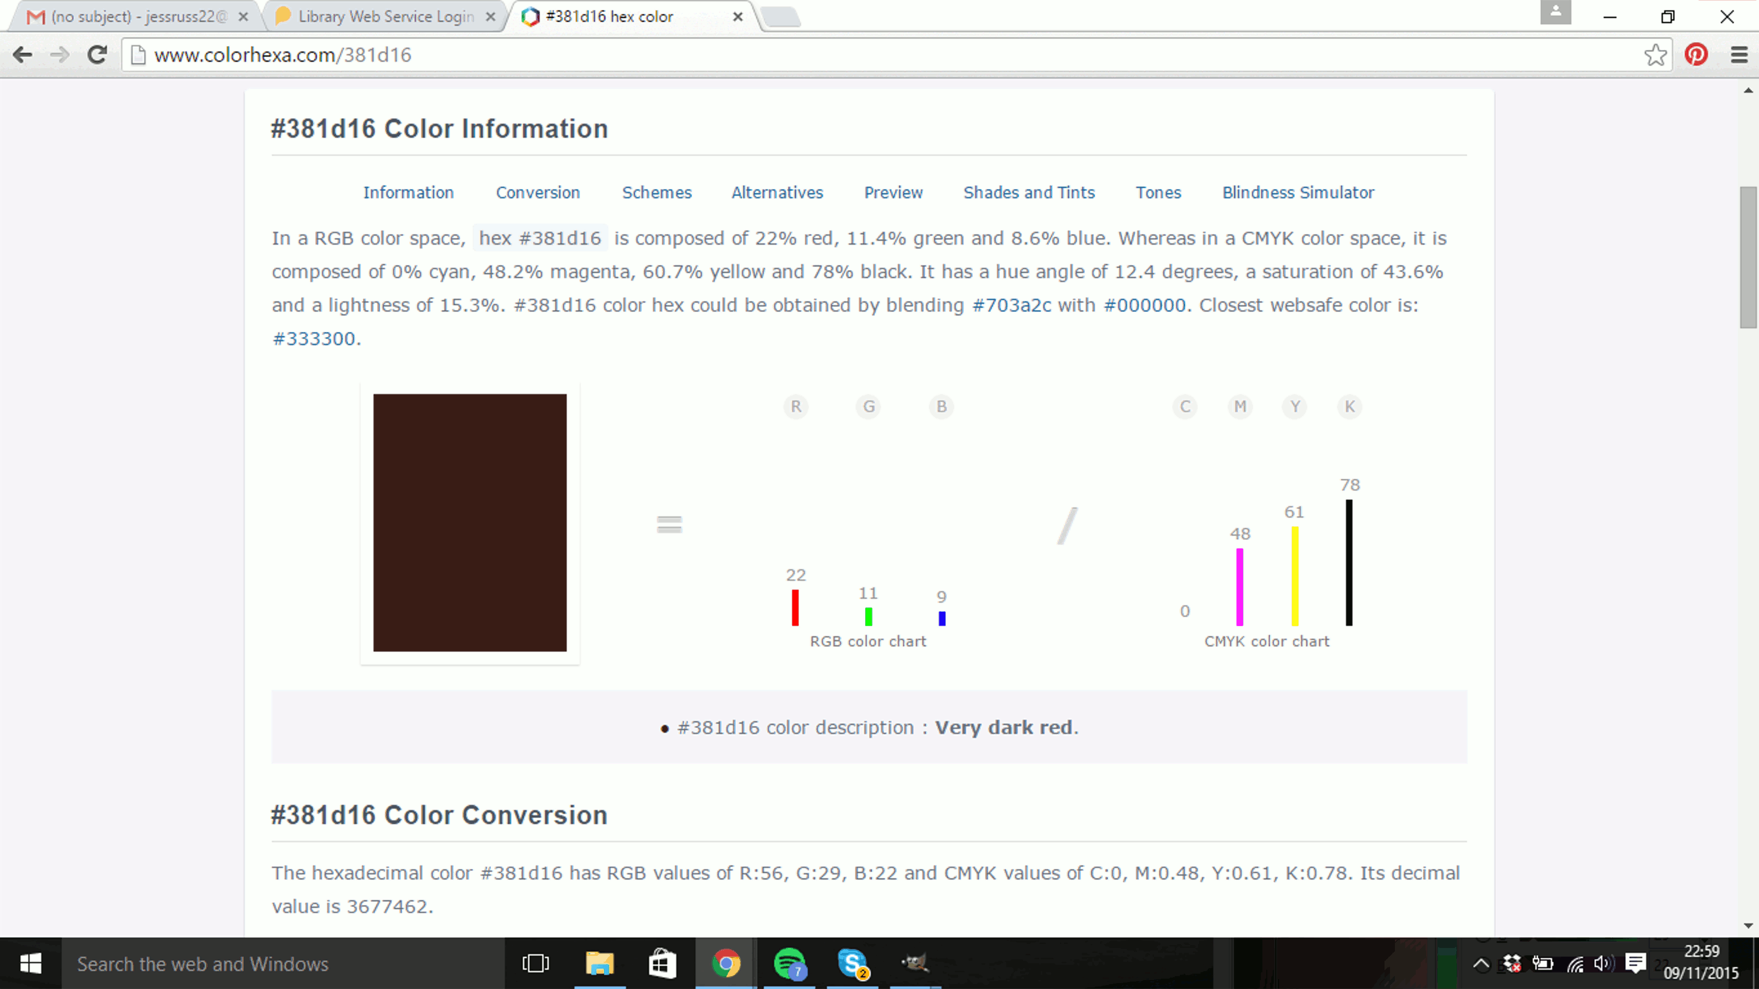Open the Pinterest extension button

(x=1697, y=54)
